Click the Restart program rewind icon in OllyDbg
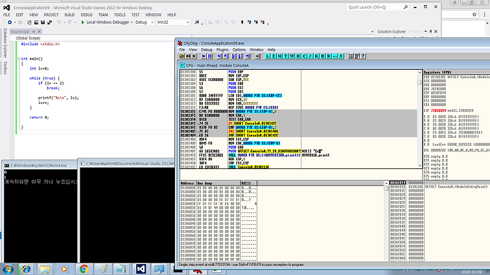The width and height of the screenshot is (490, 275). click(188, 56)
